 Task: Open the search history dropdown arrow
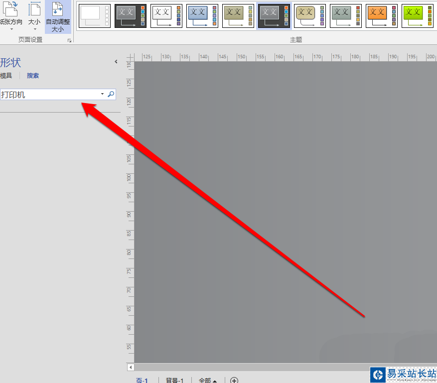(102, 94)
